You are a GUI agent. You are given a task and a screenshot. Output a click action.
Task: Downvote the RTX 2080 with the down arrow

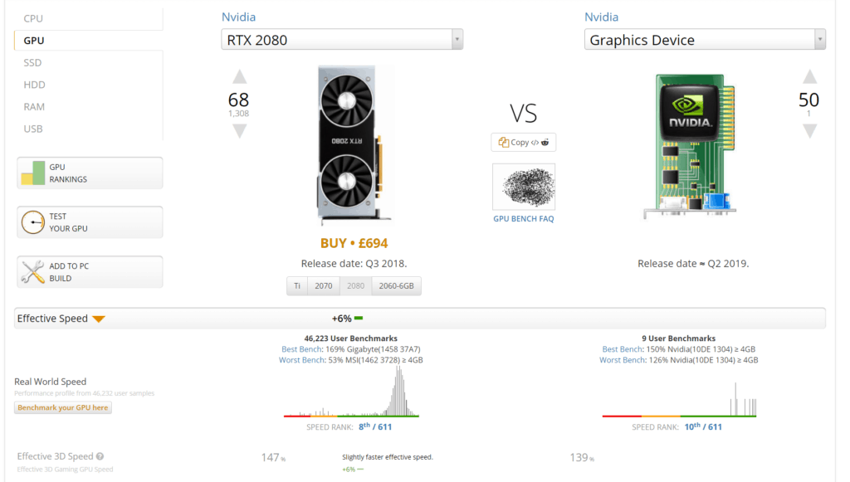point(239,131)
